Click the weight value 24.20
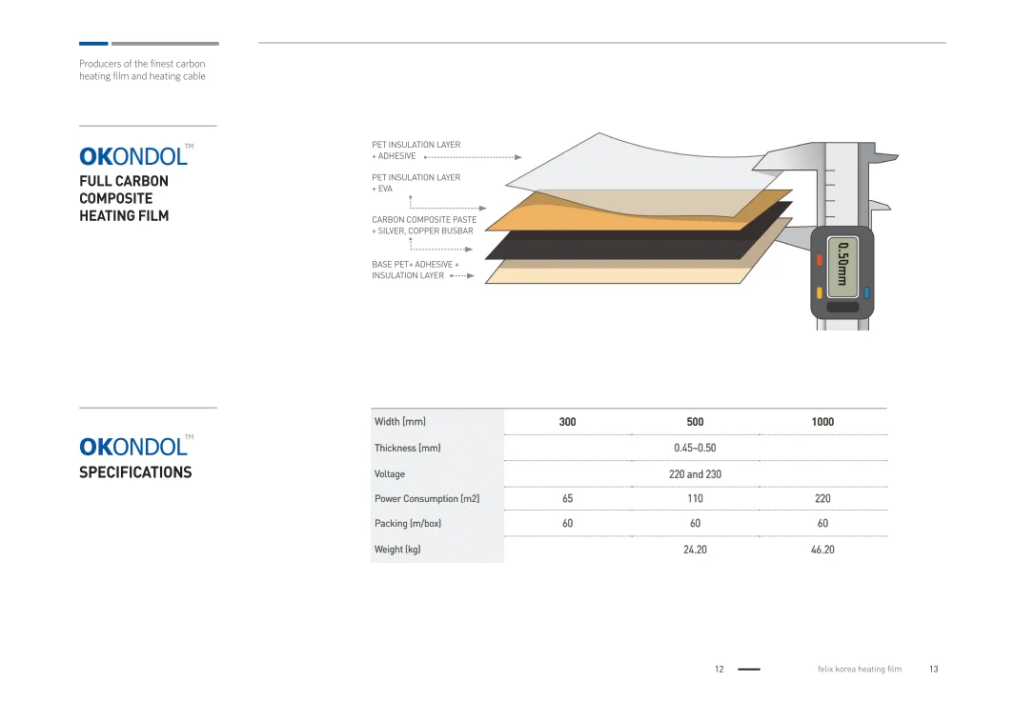Viewport: 1014px width, 702px height. click(695, 550)
